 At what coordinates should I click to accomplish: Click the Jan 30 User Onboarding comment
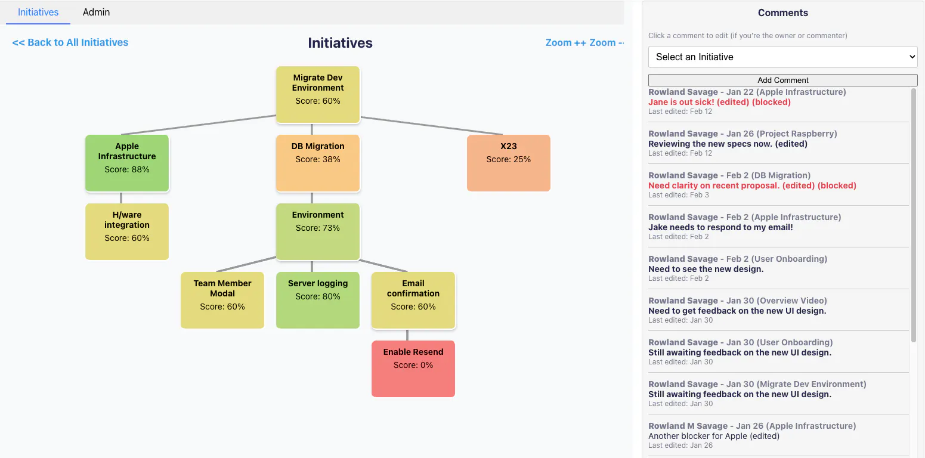coord(778,352)
